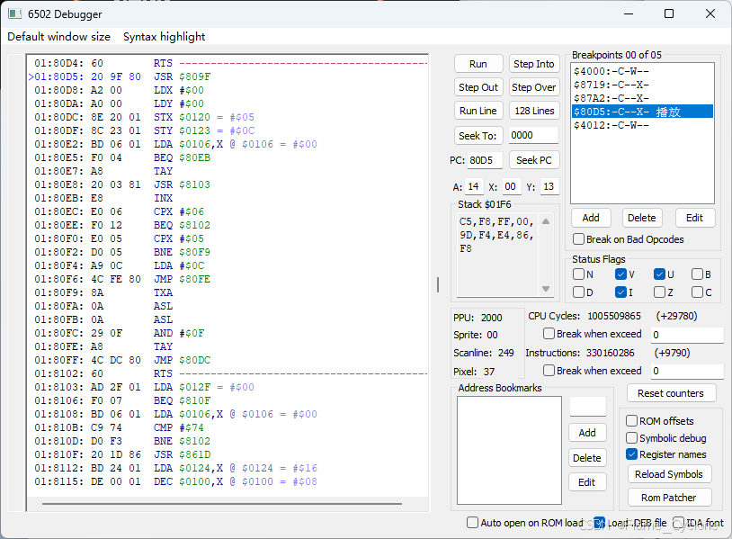
Task: Enable Auto open on ROM load
Action: coord(472,523)
